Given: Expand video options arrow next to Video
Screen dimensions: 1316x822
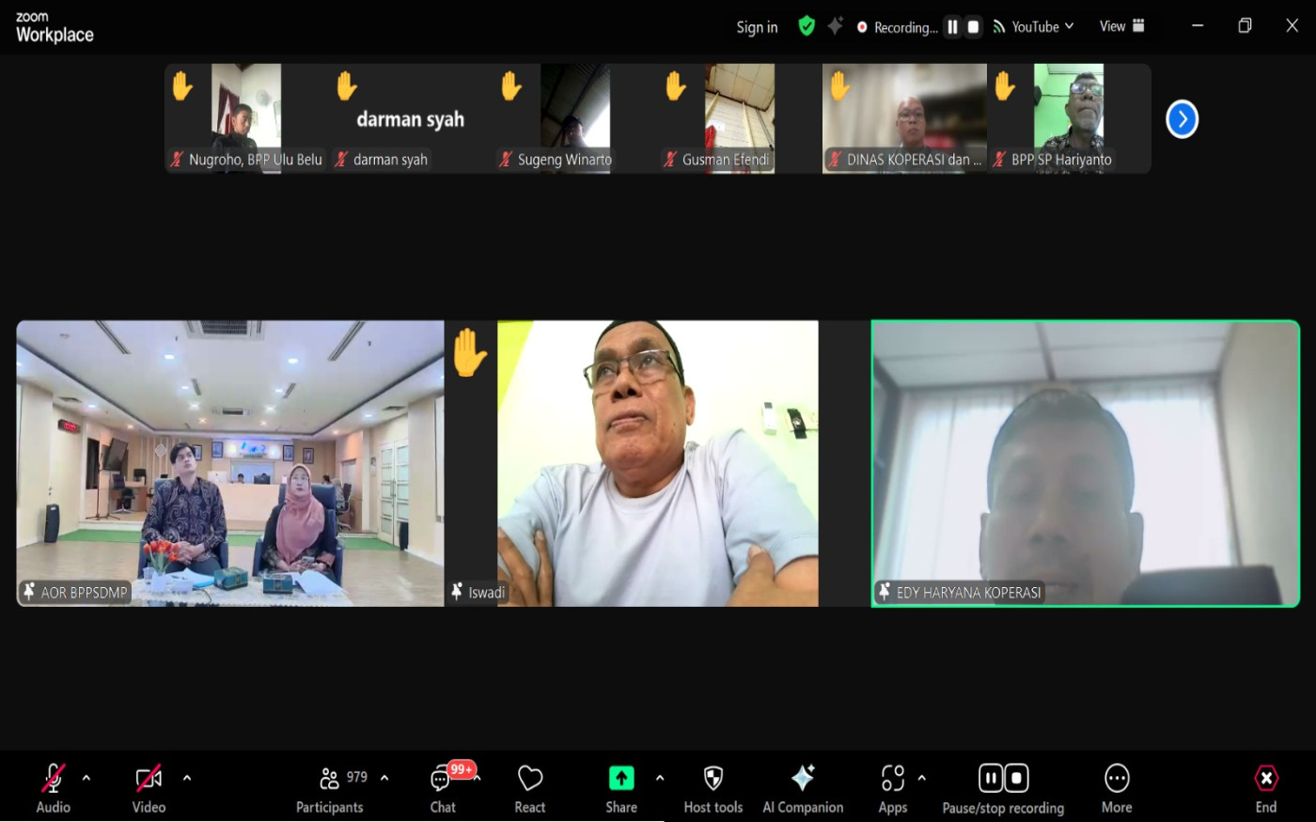Looking at the screenshot, I should [187, 778].
